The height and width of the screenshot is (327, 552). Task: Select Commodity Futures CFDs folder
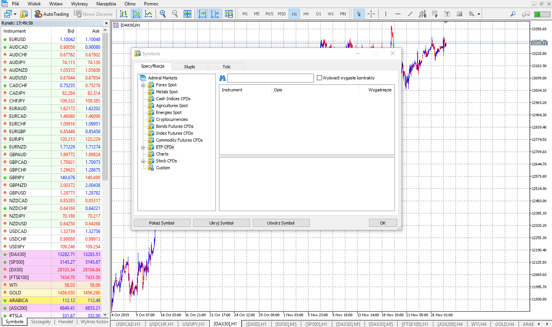179,140
